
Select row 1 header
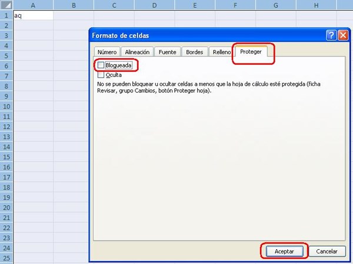pos(6,15)
